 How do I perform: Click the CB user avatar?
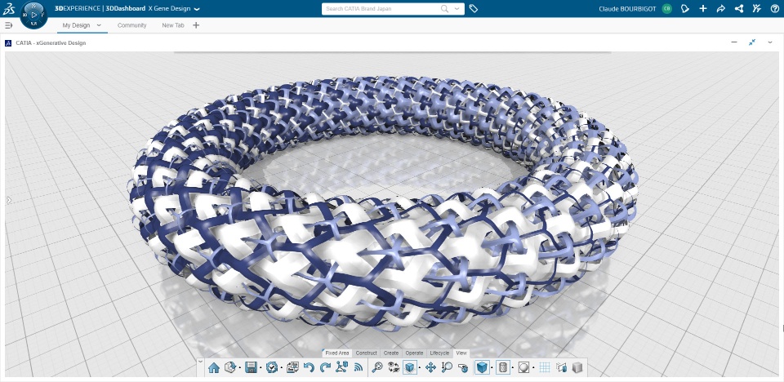coord(666,9)
